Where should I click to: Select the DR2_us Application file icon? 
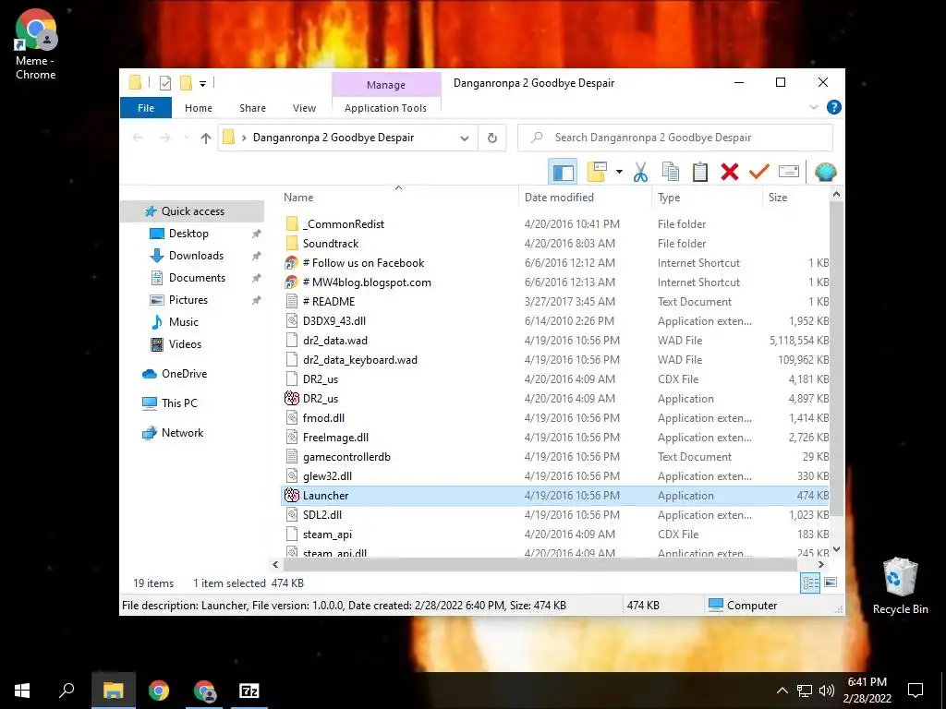coord(292,399)
